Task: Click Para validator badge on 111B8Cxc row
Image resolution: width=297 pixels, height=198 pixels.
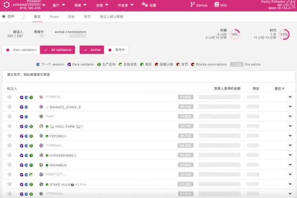Action: (x=22, y=97)
